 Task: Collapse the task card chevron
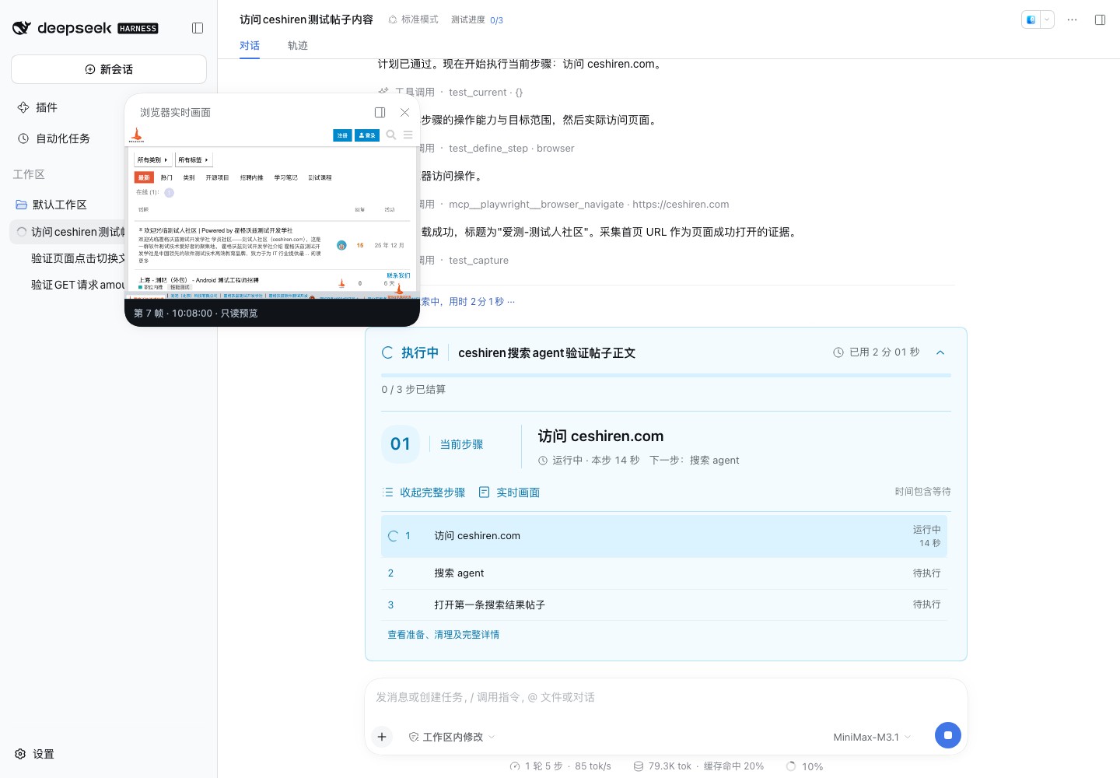940,352
